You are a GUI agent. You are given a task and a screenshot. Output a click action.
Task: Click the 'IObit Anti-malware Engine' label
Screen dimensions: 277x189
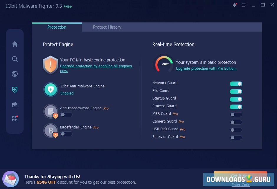point(83,86)
